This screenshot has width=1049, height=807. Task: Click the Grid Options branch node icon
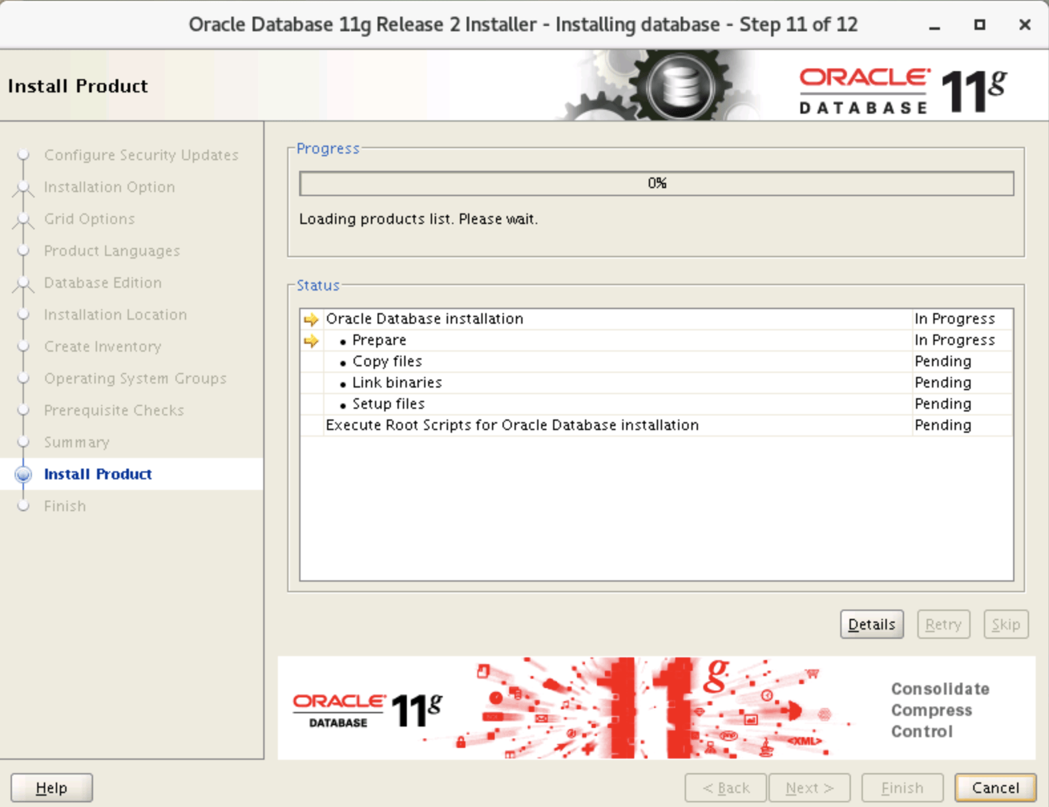23,220
